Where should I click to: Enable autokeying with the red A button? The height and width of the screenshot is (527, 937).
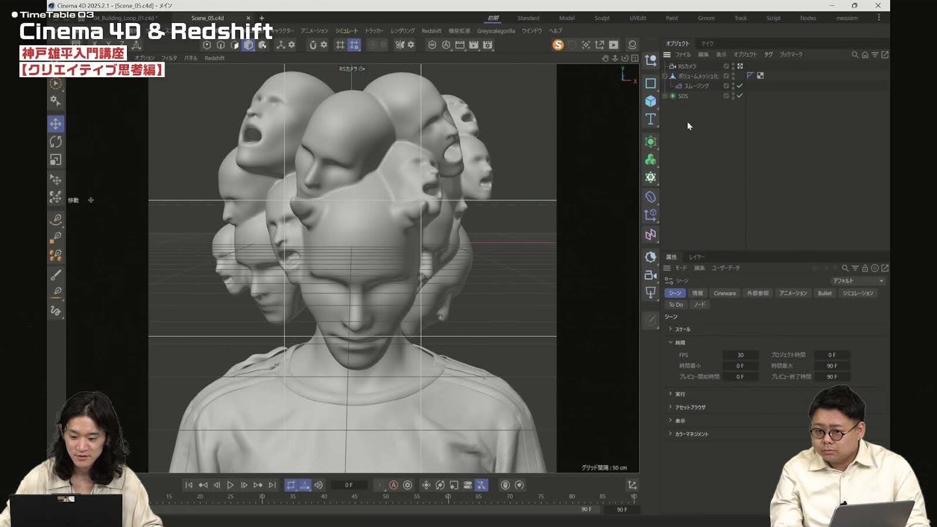pyautogui.click(x=394, y=485)
